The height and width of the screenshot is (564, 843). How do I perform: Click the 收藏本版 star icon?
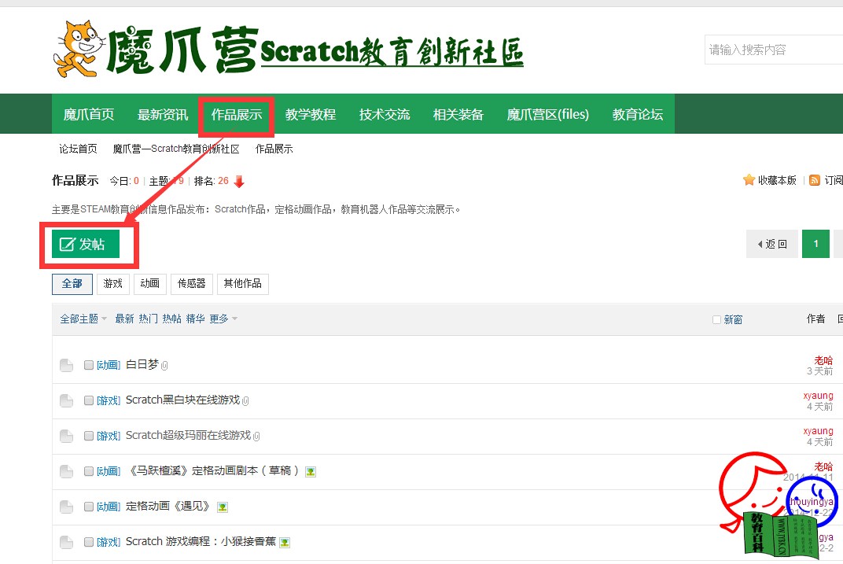click(x=749, y=180)
